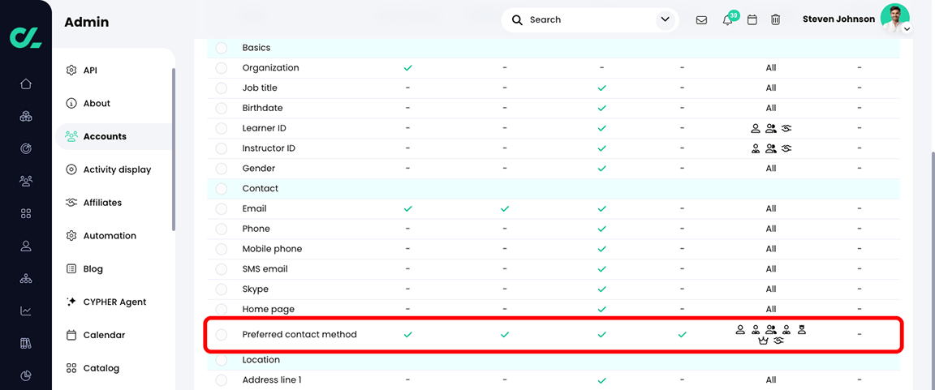Viewport: 935px width, 390px height.
Task: Click the API gear icon in Admin menu
Action: tap(71, 71)
